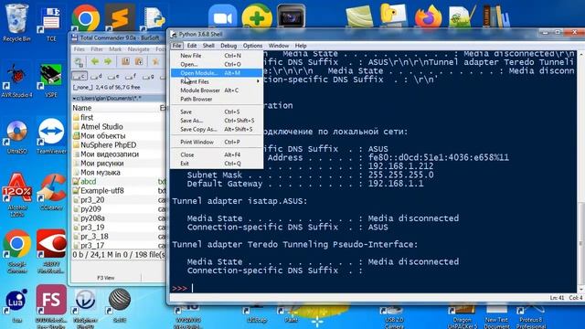Choose New File in File menu
The width and height of the screenshot is (585, 329).
point(217,56)
